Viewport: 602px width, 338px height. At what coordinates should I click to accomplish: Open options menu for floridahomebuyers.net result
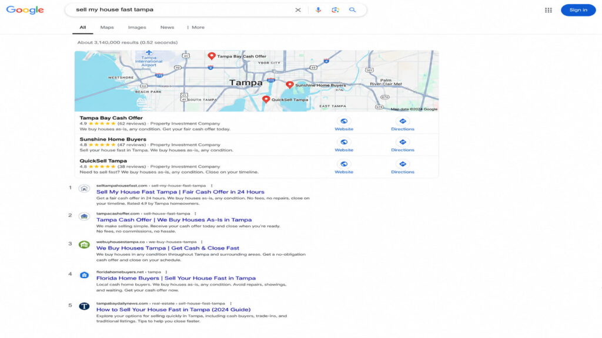coord(166,272)
